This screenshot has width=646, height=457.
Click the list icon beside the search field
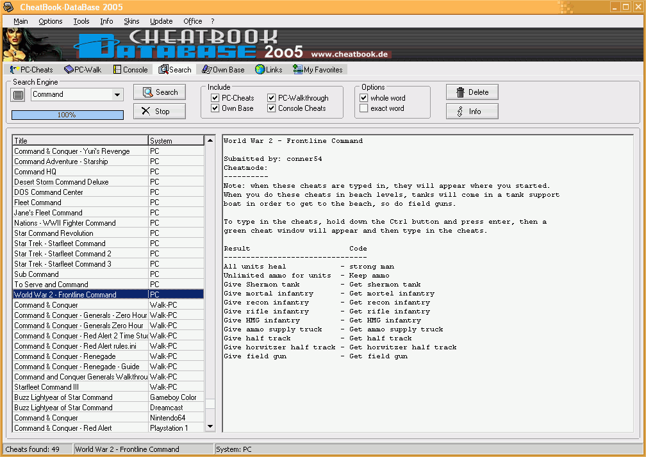(x=19, y=95)
